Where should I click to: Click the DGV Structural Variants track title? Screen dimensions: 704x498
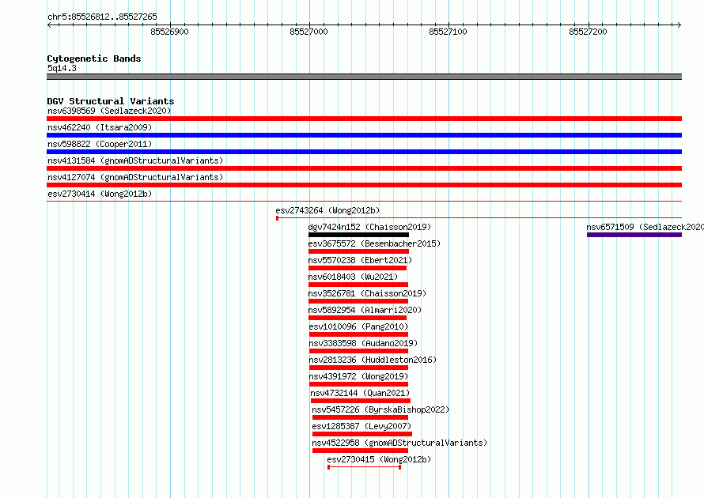(x=111, y=101)
